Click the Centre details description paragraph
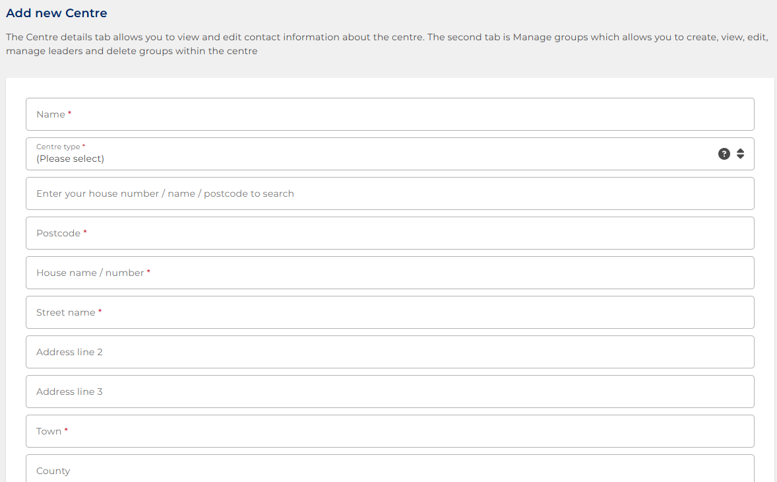The height and width of the screenshot is (482, 777). (x=387, y=44)
